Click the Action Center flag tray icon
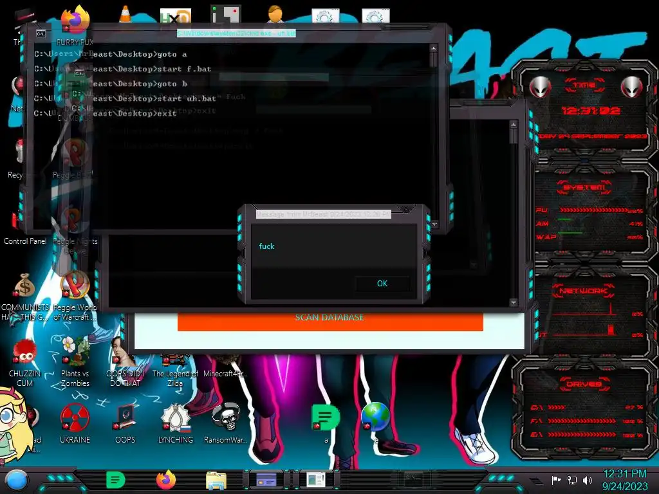Viewport: 659px width, 494px height. (556, 480)
